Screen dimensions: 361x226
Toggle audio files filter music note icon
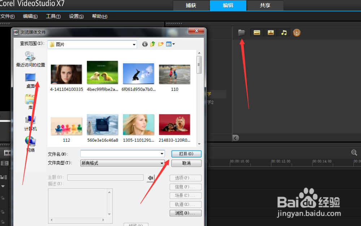pos(284,33)
